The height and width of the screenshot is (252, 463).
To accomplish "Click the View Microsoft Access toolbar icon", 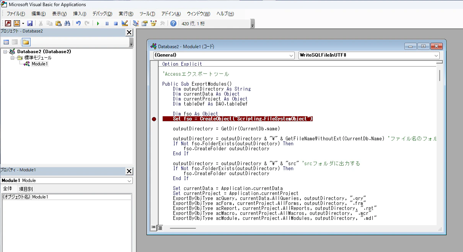I will tap(8, 23).
